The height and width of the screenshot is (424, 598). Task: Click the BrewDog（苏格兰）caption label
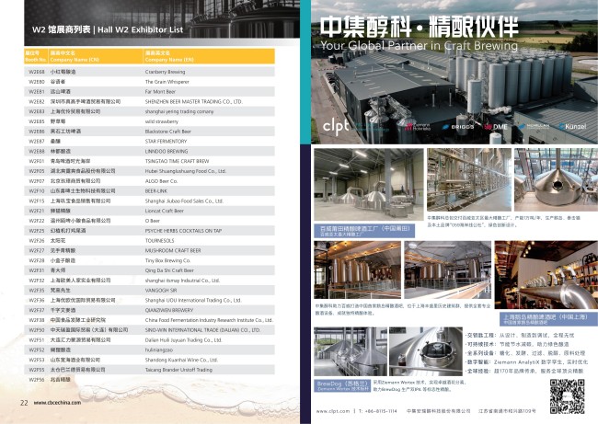coord(343,386)
